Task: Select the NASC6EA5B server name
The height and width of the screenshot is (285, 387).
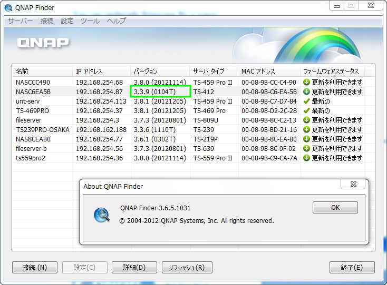Action: (33, 92)
